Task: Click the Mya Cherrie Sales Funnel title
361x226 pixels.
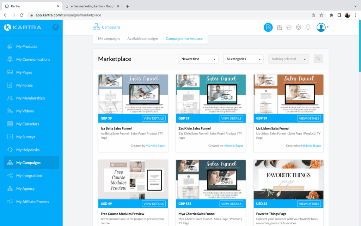Action: pyautogui.click(x=197, y=214)
